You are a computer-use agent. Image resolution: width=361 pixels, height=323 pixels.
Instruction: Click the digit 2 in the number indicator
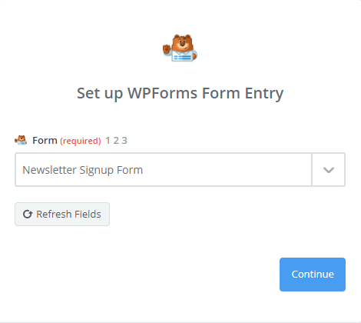(116, 141)
